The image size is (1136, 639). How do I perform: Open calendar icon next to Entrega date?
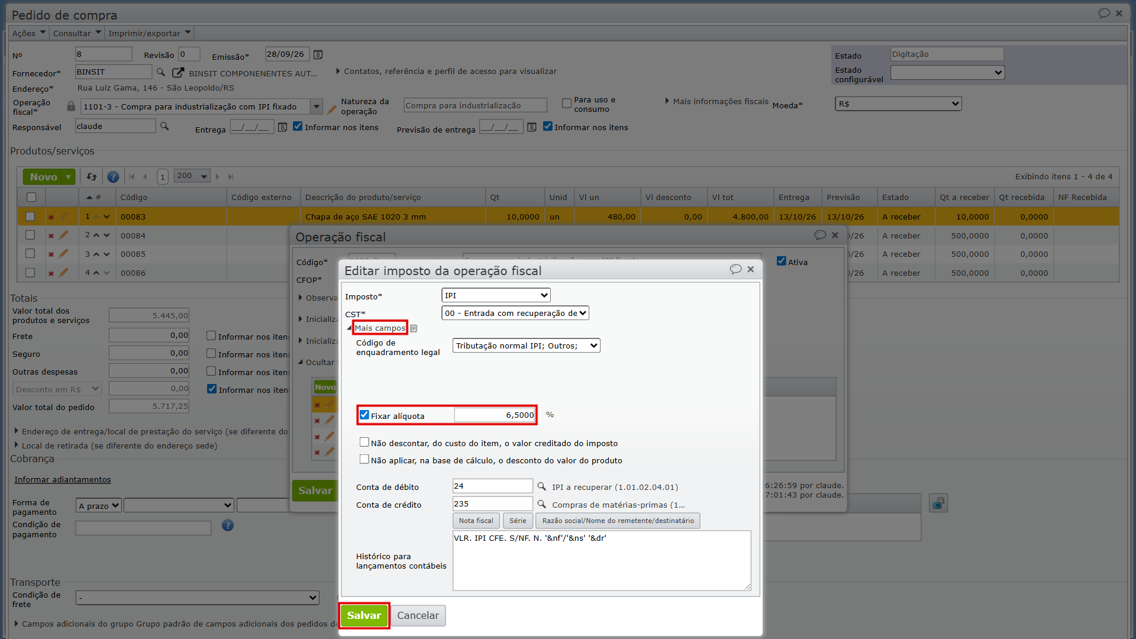[x=282, y=127]
